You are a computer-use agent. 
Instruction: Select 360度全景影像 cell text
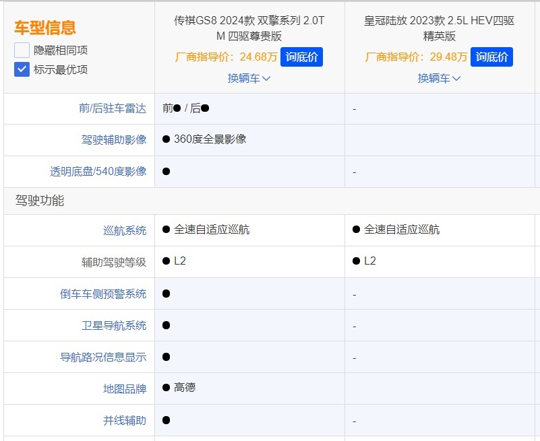pos(210,139)
